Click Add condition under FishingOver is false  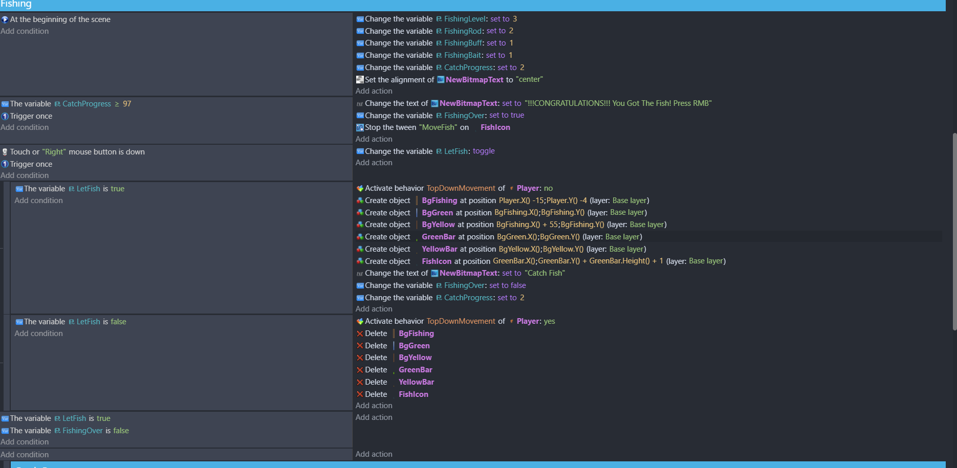(25, 442)
